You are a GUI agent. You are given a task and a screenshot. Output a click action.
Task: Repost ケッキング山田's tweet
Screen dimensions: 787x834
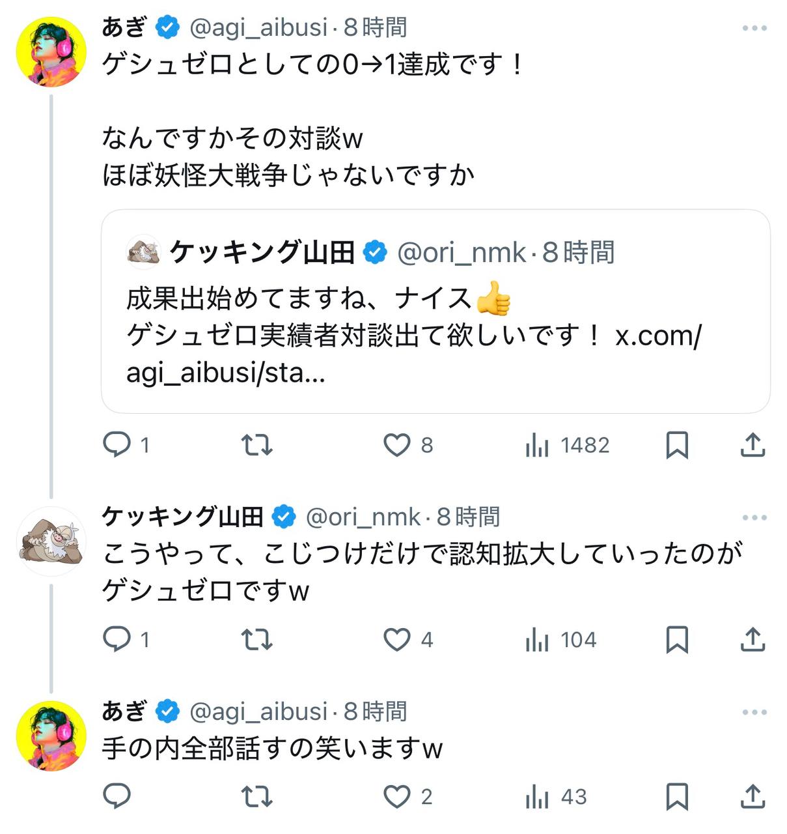(x=256, y=640)
